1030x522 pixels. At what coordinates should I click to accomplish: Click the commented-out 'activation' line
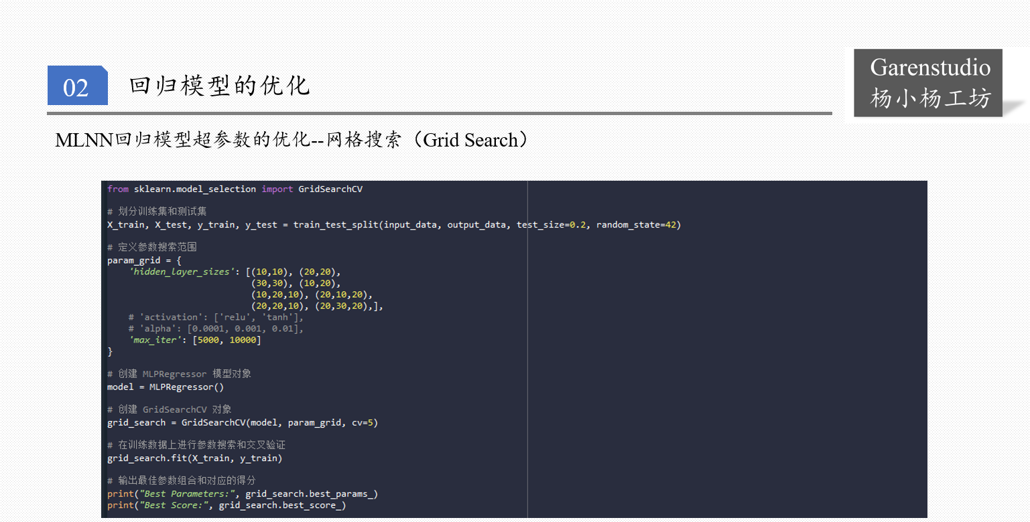tap(216, 317)
